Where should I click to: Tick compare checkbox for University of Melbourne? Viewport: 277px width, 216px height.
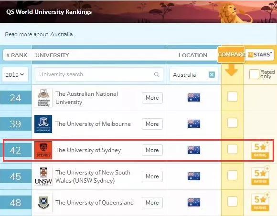[232, 123]
